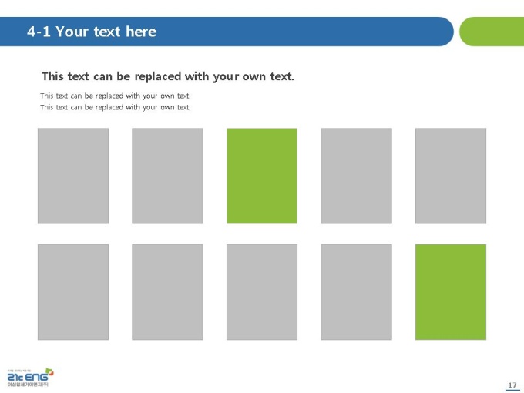Click the red-green leaf mark on logo
Viewport: 524px width, 393px height.
49,371
